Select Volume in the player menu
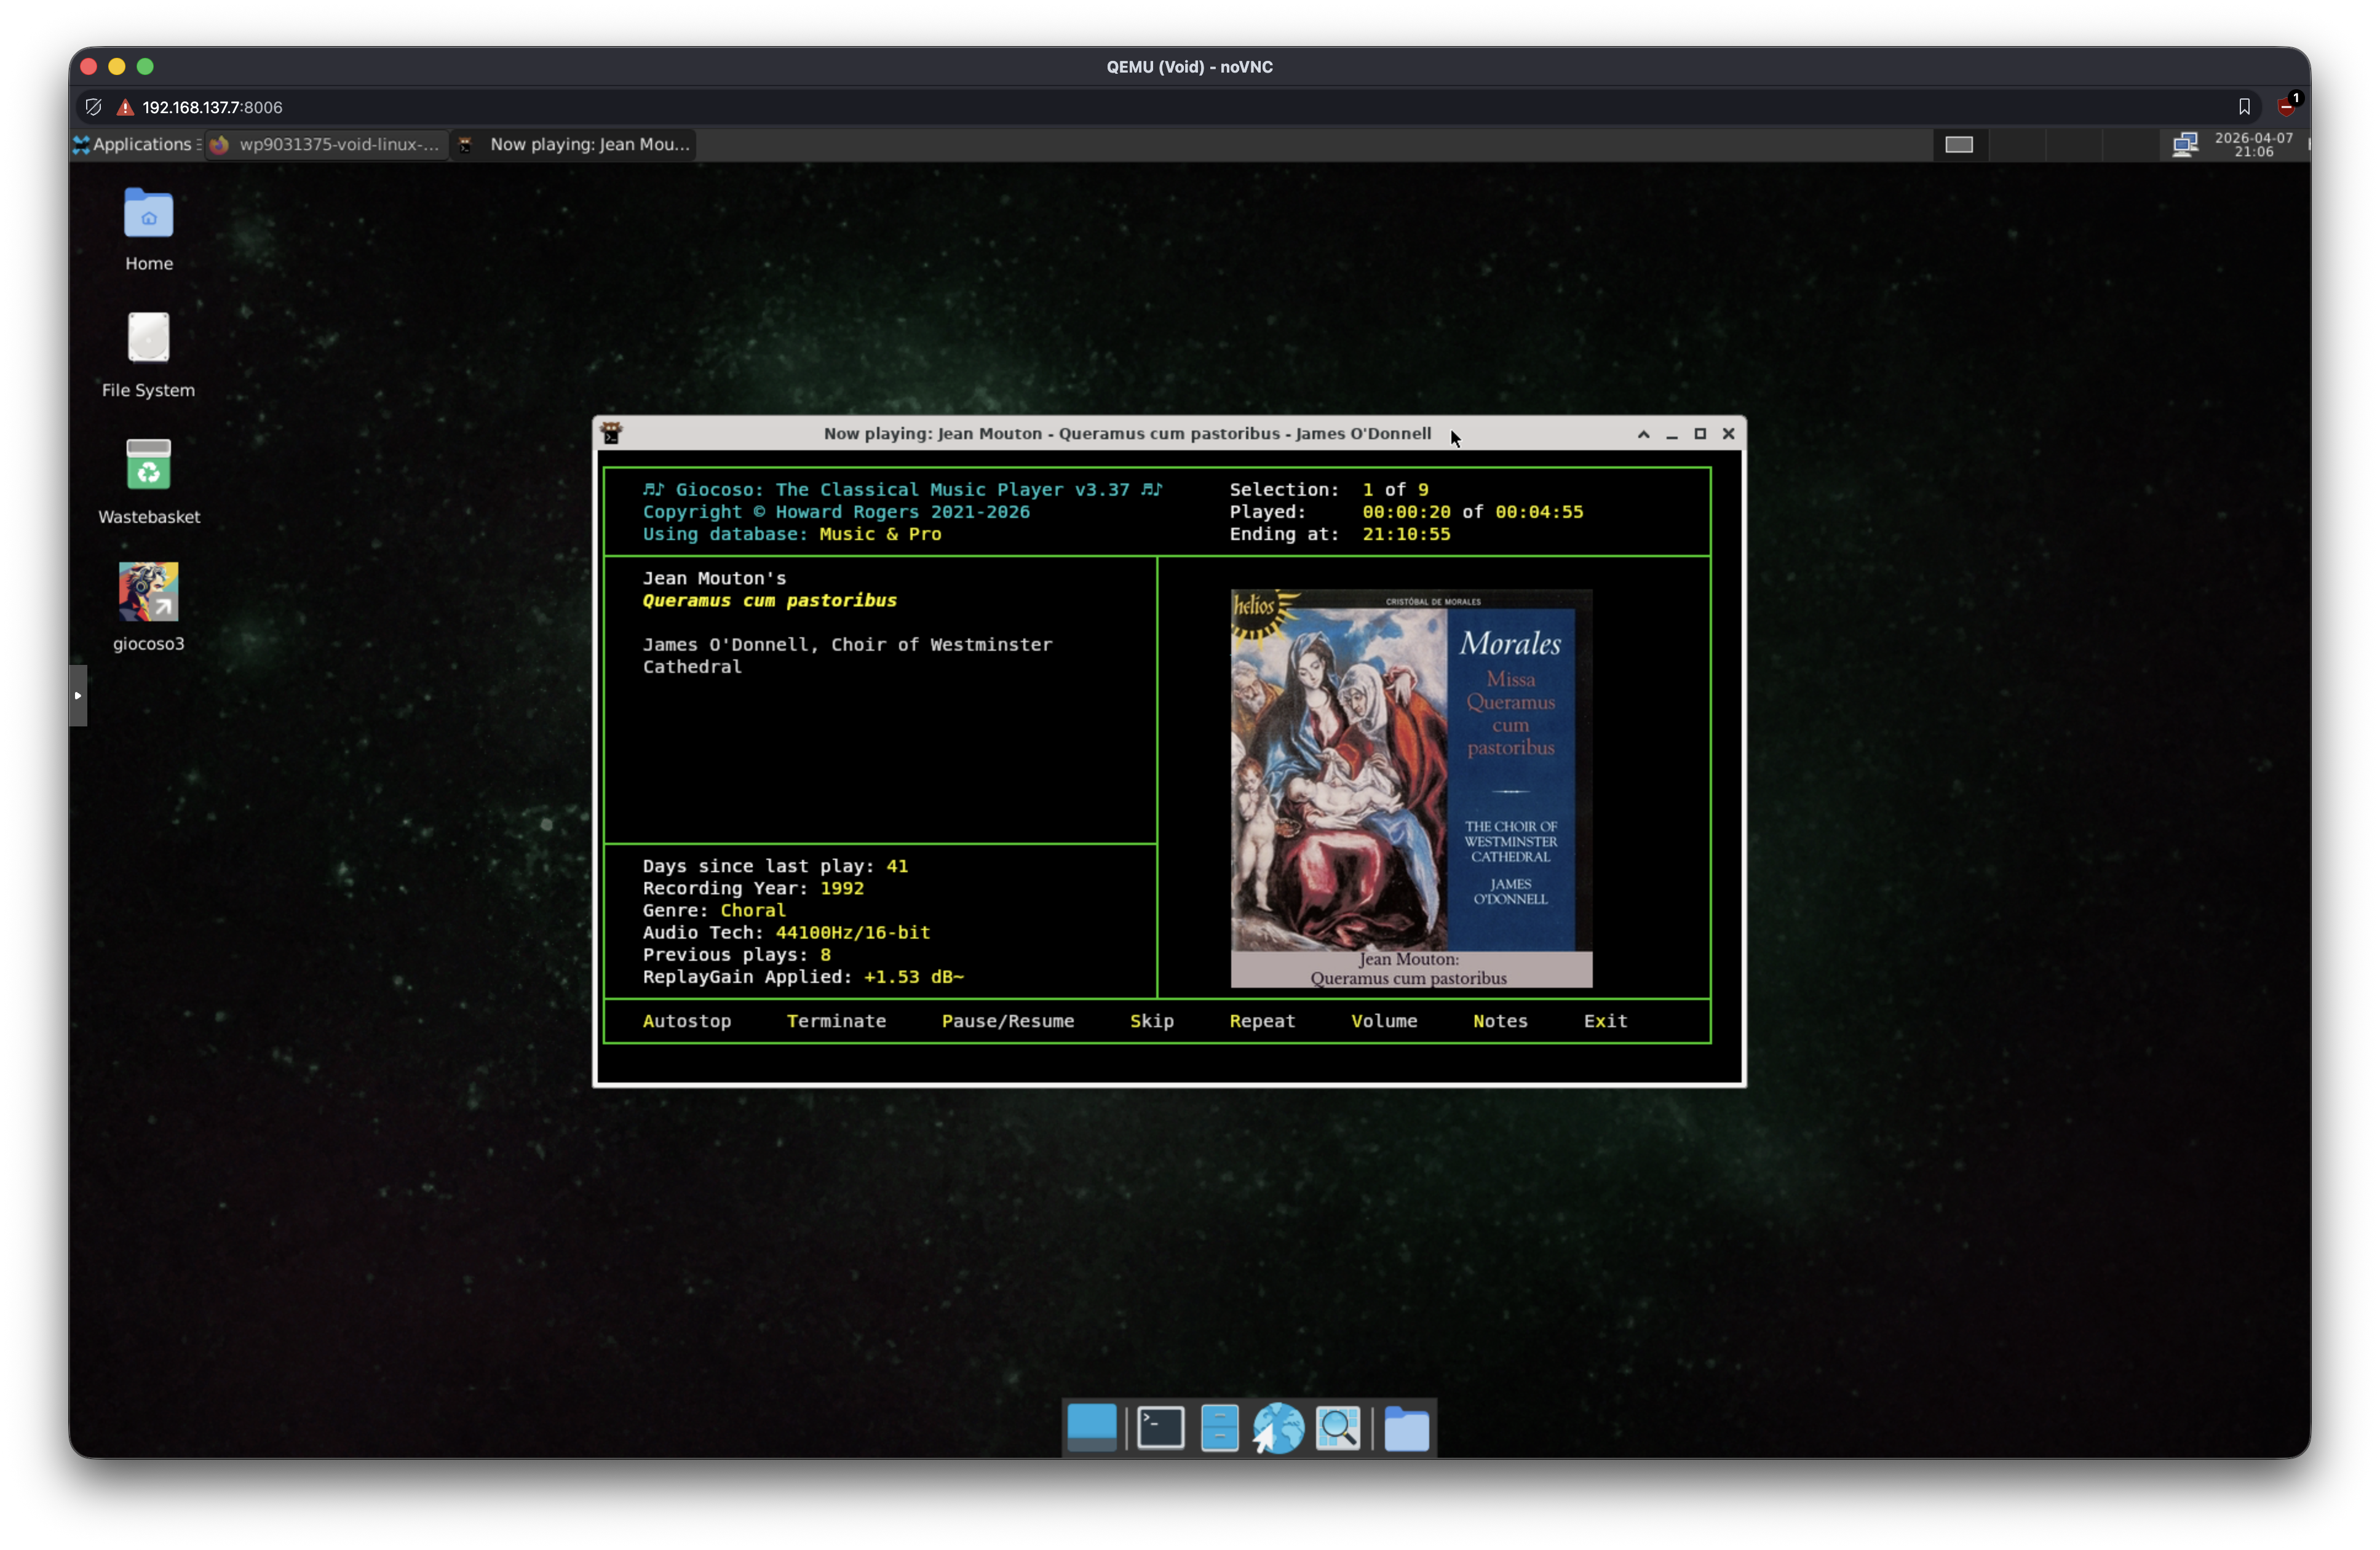This screenshot has height=1550, width=2380. 1383,1021
